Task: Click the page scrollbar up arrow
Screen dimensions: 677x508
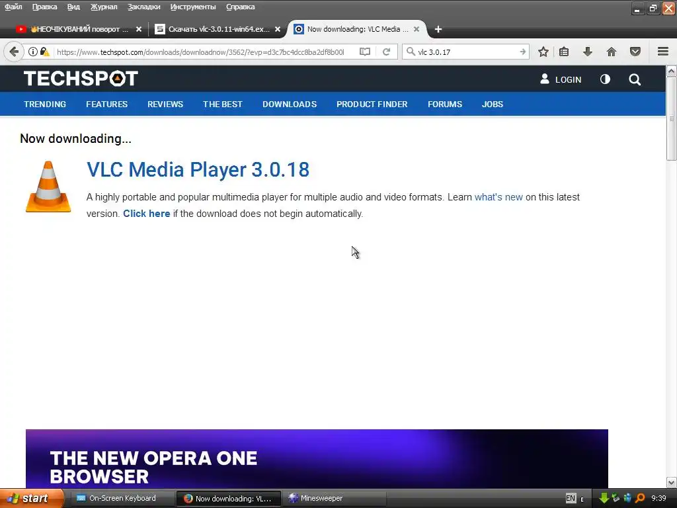Action: 671,71
